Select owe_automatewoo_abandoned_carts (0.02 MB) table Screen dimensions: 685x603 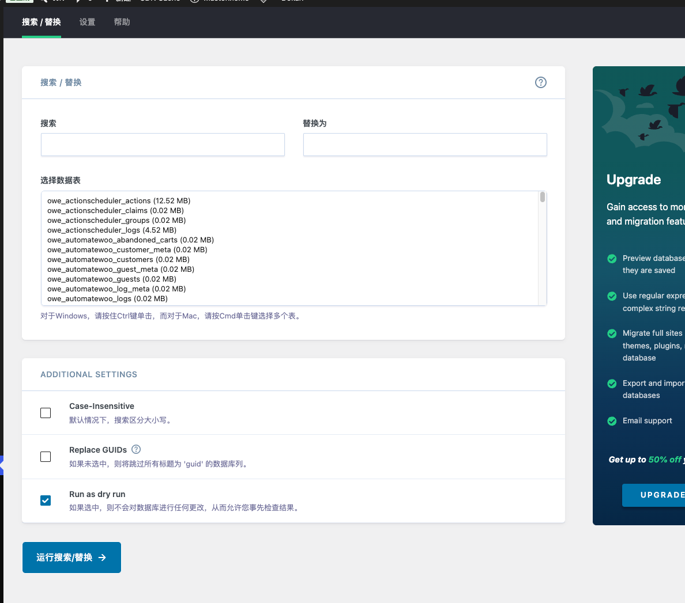pos(131,240)
